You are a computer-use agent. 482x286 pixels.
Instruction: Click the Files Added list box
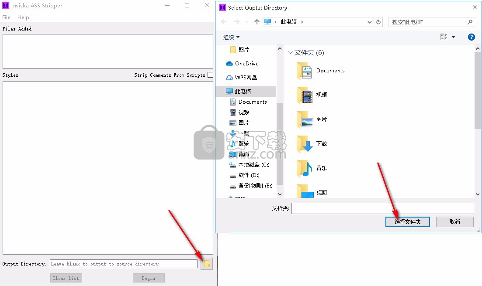[108, 51]
